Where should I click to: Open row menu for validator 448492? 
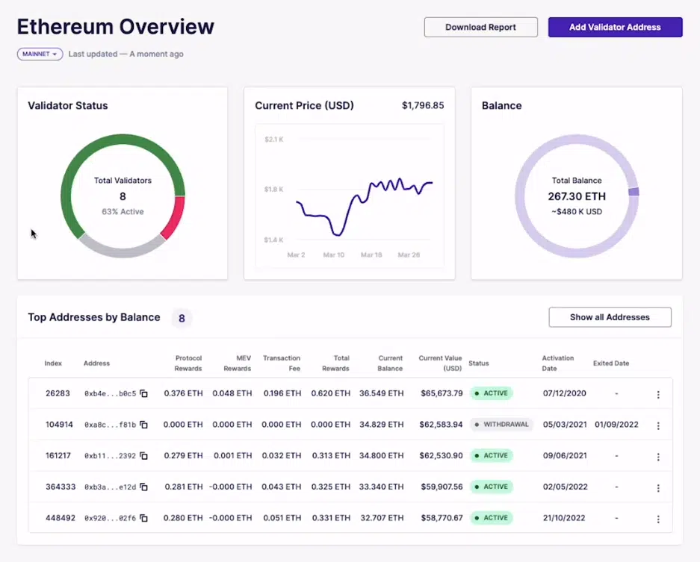pos(658,519)
